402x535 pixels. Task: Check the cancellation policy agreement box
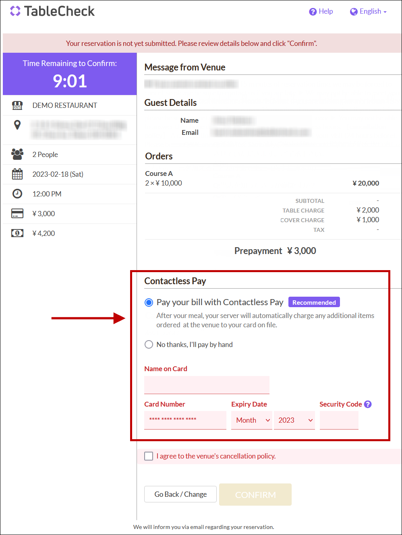coord(149,456)
